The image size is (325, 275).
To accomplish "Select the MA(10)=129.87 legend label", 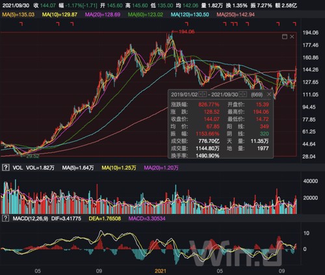I will pos(60,14).
